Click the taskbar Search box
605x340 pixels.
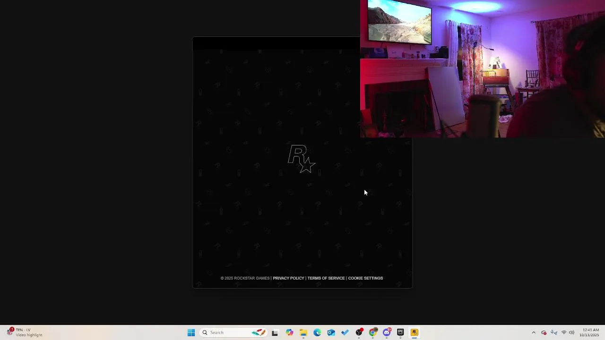coord(234,332)
